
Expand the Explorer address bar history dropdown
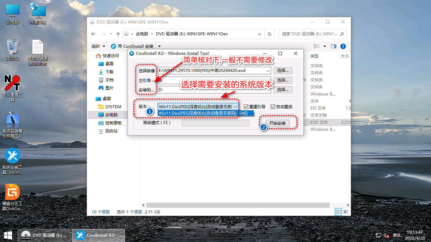click(260, 34)
